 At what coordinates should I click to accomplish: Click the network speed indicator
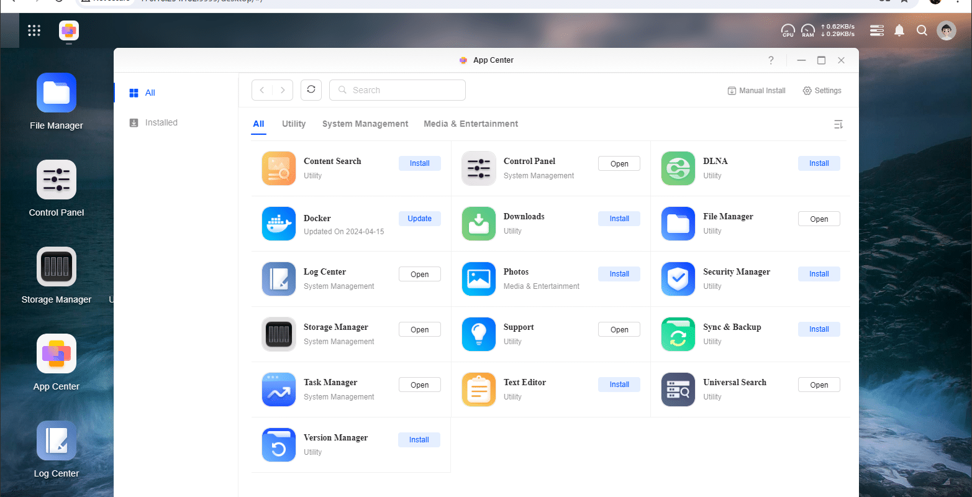coord(838,30)
